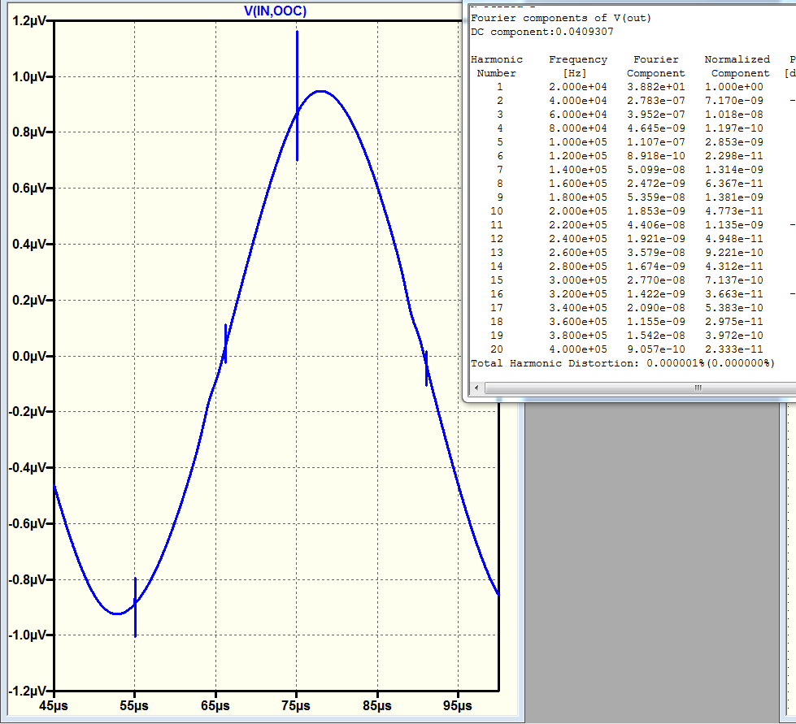Image resolution: width=796 pixels, height=724 pixels.
Task: Click the 4.406e-08 Fourier component value
Action: 656,225
